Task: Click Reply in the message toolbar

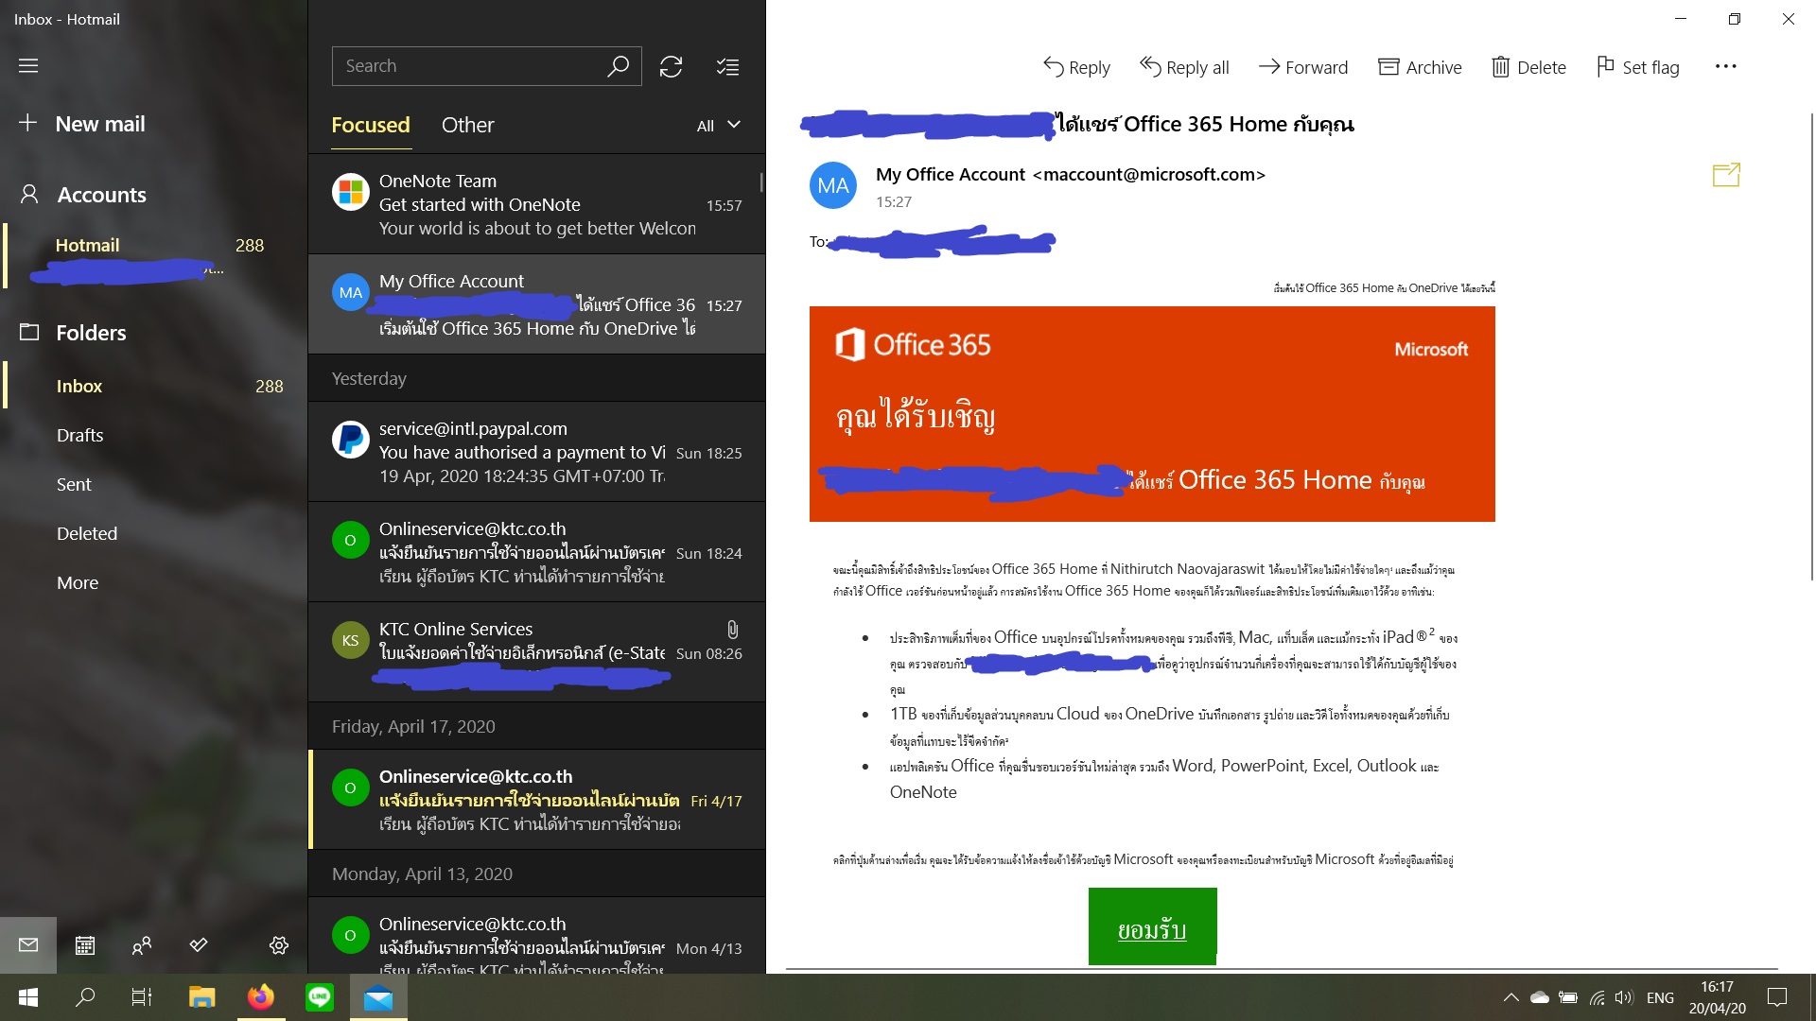Action: coord(1076,67)
